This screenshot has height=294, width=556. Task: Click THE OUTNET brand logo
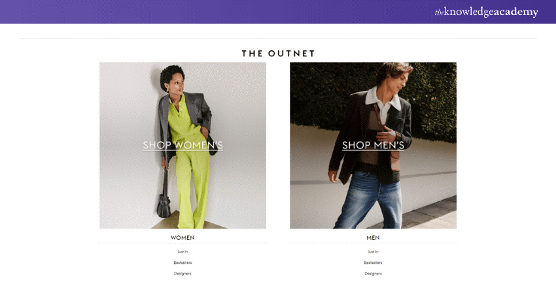click(x=279, y=54)
